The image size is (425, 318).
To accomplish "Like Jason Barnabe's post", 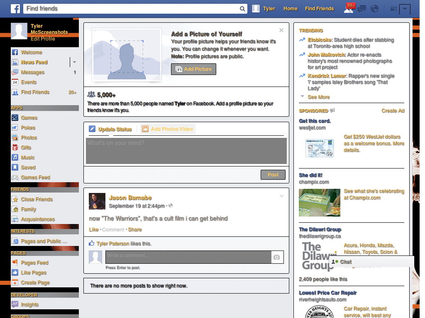I will point(94,229).
